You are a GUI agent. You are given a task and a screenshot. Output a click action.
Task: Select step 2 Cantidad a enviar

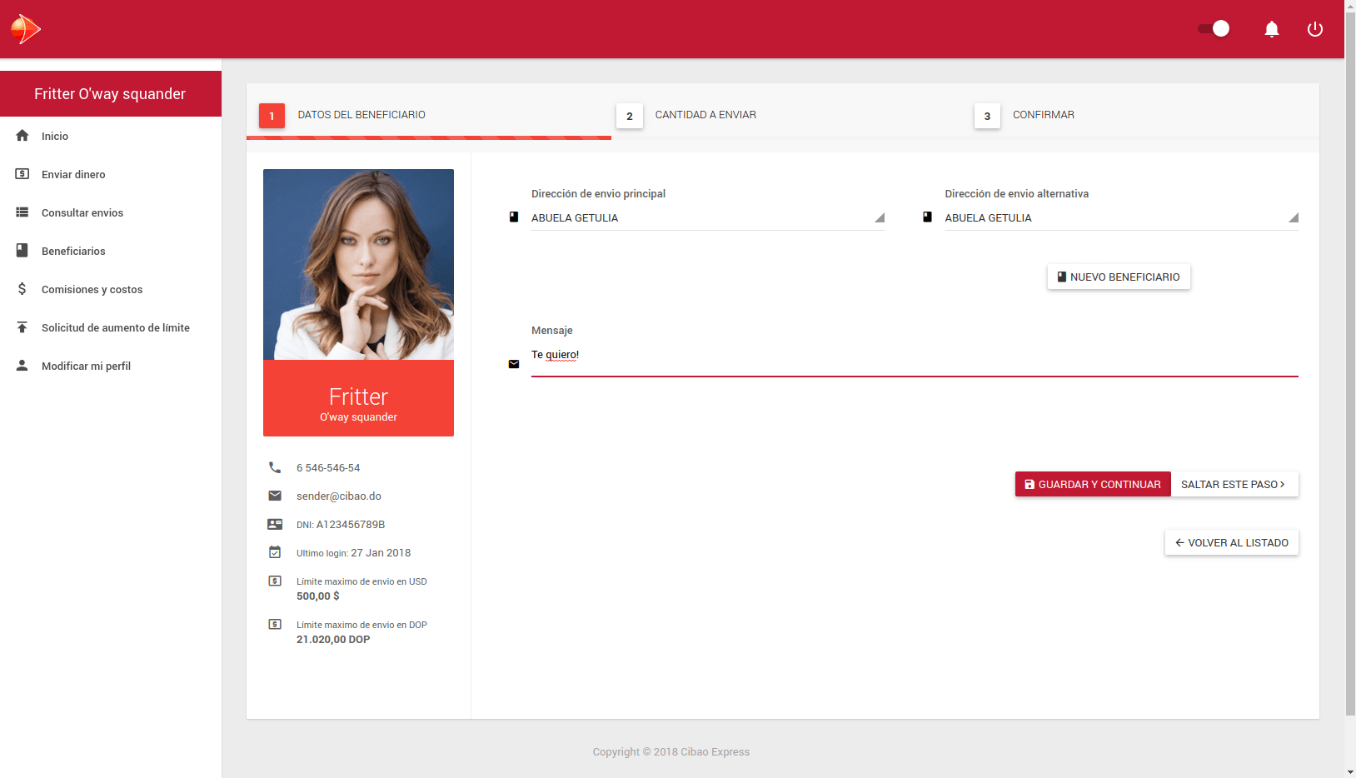pyautogui.click(x=687, y=115)
